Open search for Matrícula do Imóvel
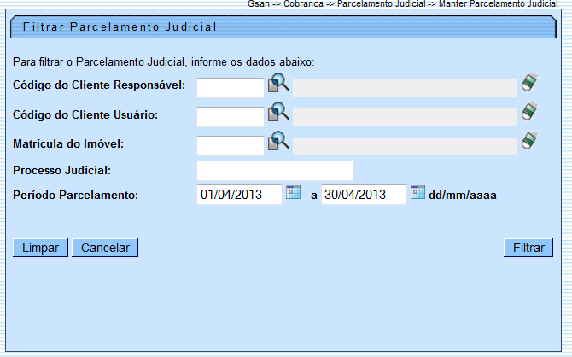 pyautogui.click(x=278, y=141)
